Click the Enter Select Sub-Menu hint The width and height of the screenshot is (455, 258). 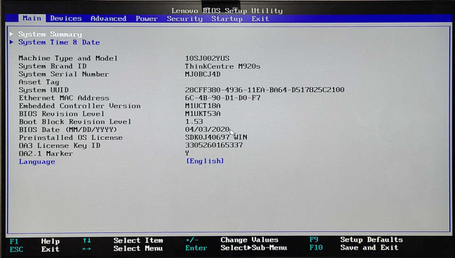click(236, 248)
